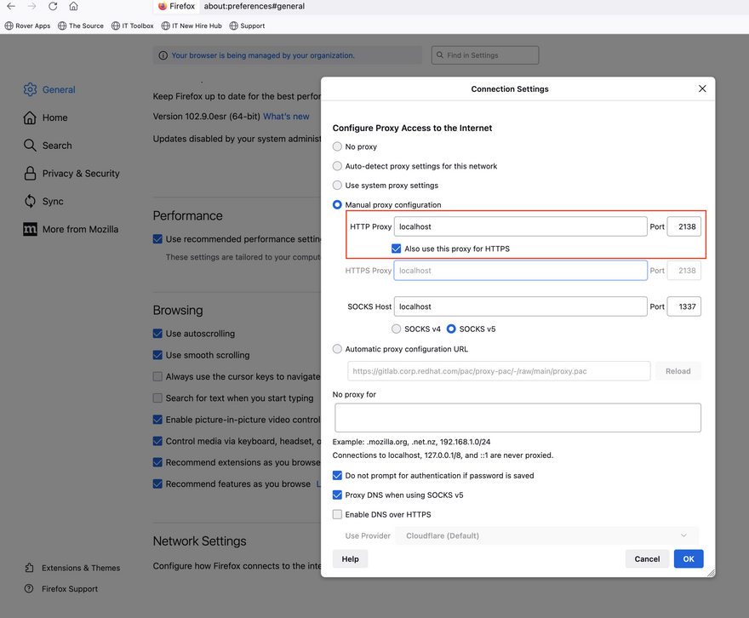The height and width of the screenshot is (618, 749).
Task: Close the Connection Settings dialog with X
Action: tap(702, 89)
